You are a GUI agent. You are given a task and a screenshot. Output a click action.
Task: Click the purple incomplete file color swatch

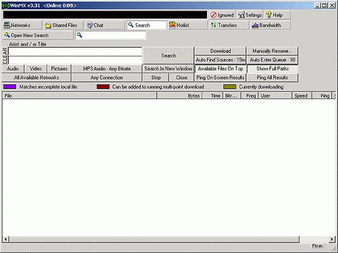tap(10, 87)
